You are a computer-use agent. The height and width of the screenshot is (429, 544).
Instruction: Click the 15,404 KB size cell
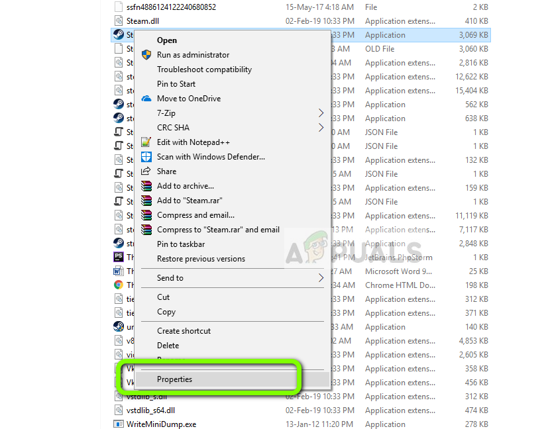point(472,91)
